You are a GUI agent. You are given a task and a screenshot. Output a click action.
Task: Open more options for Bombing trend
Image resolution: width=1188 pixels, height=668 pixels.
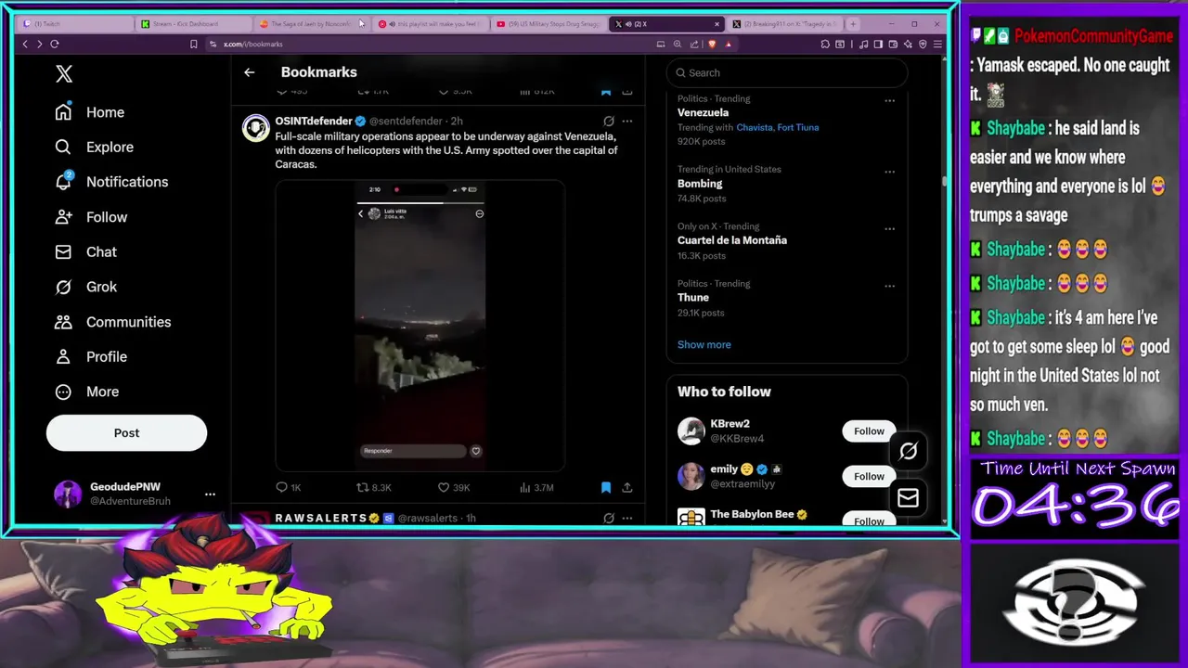889,172
